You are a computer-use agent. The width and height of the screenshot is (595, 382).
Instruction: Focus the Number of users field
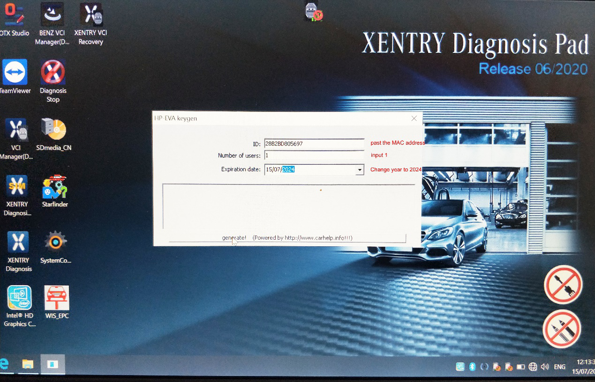[314, 155]
